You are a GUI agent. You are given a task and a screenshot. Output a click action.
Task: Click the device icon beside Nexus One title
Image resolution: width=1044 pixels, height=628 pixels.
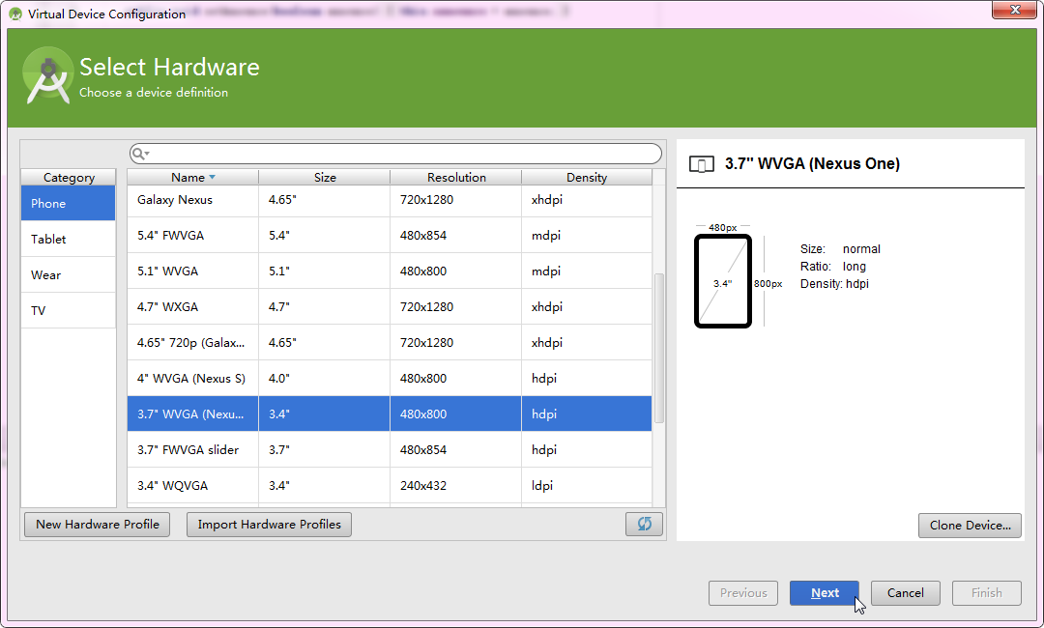click(x=701, y=164)
